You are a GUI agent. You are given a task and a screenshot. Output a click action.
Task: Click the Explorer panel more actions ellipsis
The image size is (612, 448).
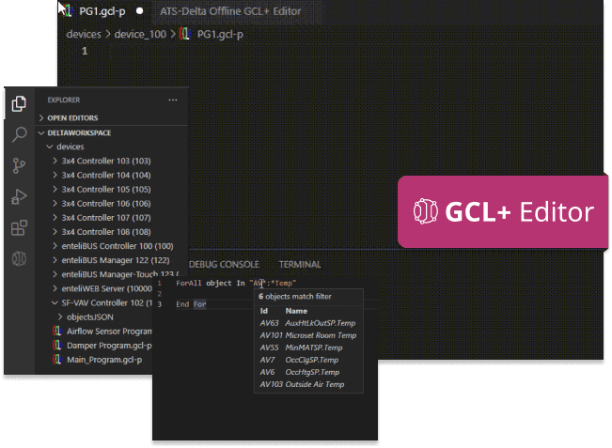coord(172,100)
